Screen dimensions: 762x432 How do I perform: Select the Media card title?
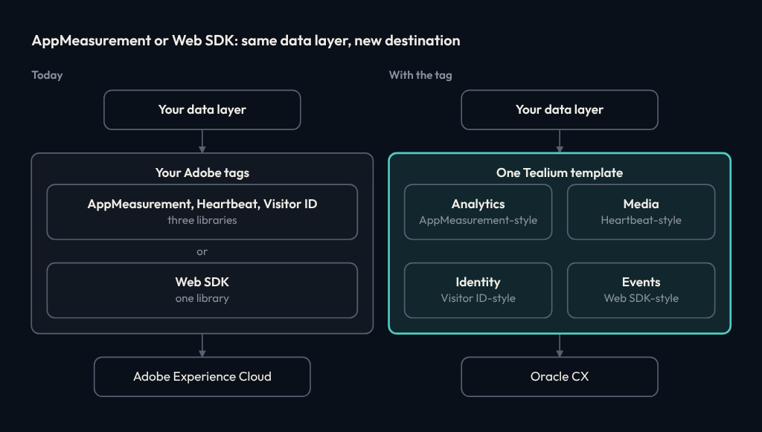(x=641, y=204)
